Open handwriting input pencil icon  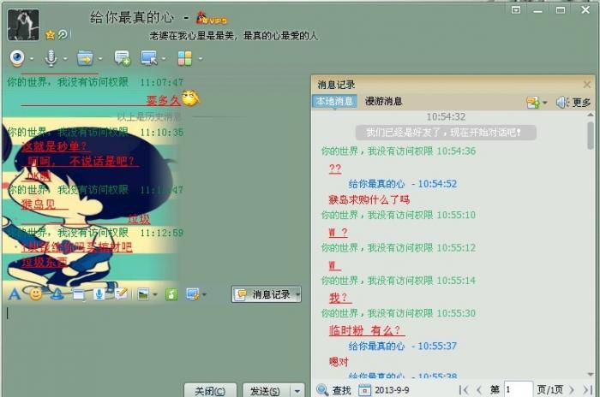121,293
